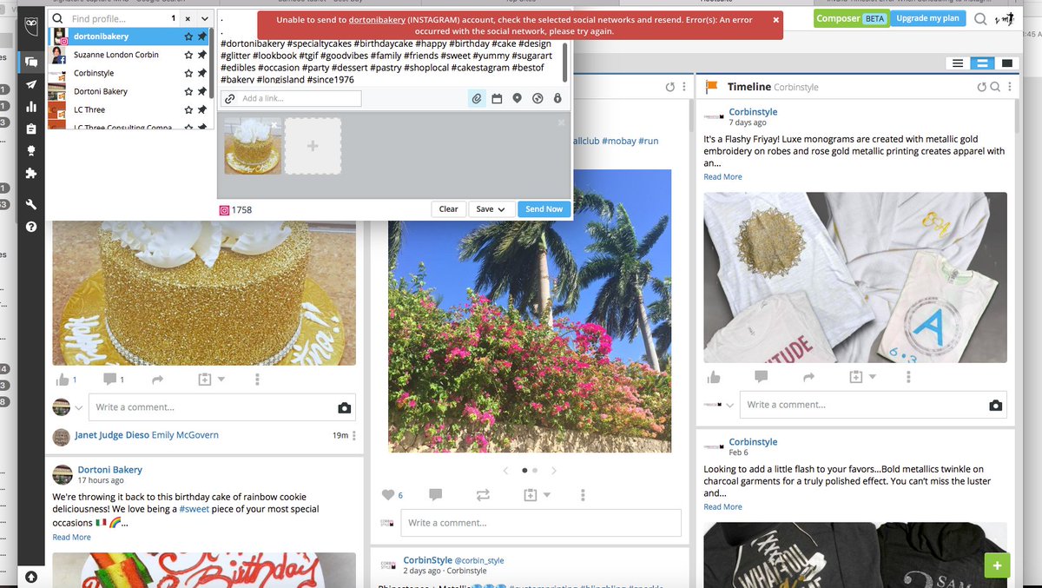Attach photo to Corbinstyle comment field

click(995, 406)
